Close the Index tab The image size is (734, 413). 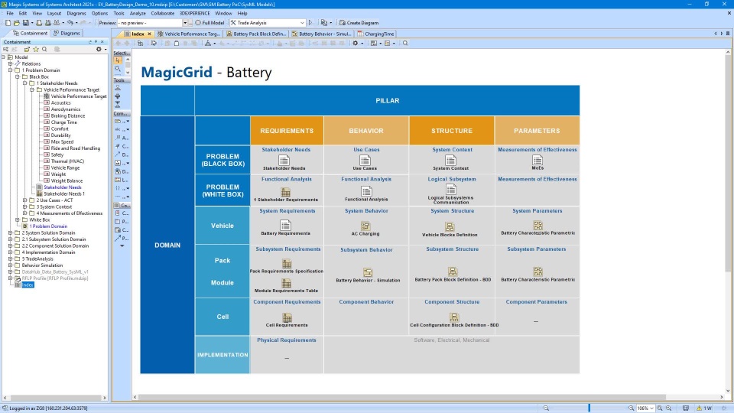150,34
